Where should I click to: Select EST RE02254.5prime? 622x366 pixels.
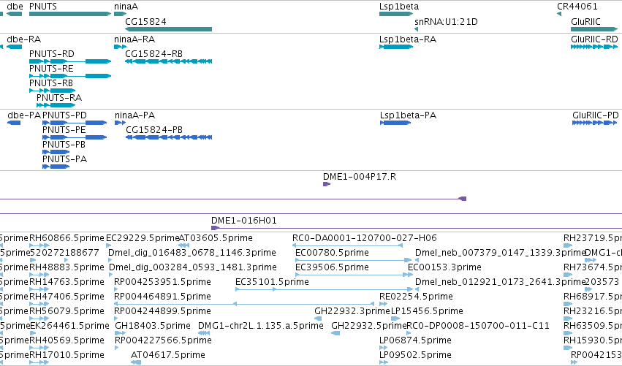click(x=416, y=297)
